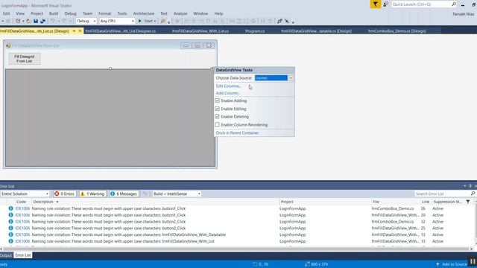This screenshot has width=477, height=268.
Task: Click the button2_Click message on line 25
Action: point(109,229)
